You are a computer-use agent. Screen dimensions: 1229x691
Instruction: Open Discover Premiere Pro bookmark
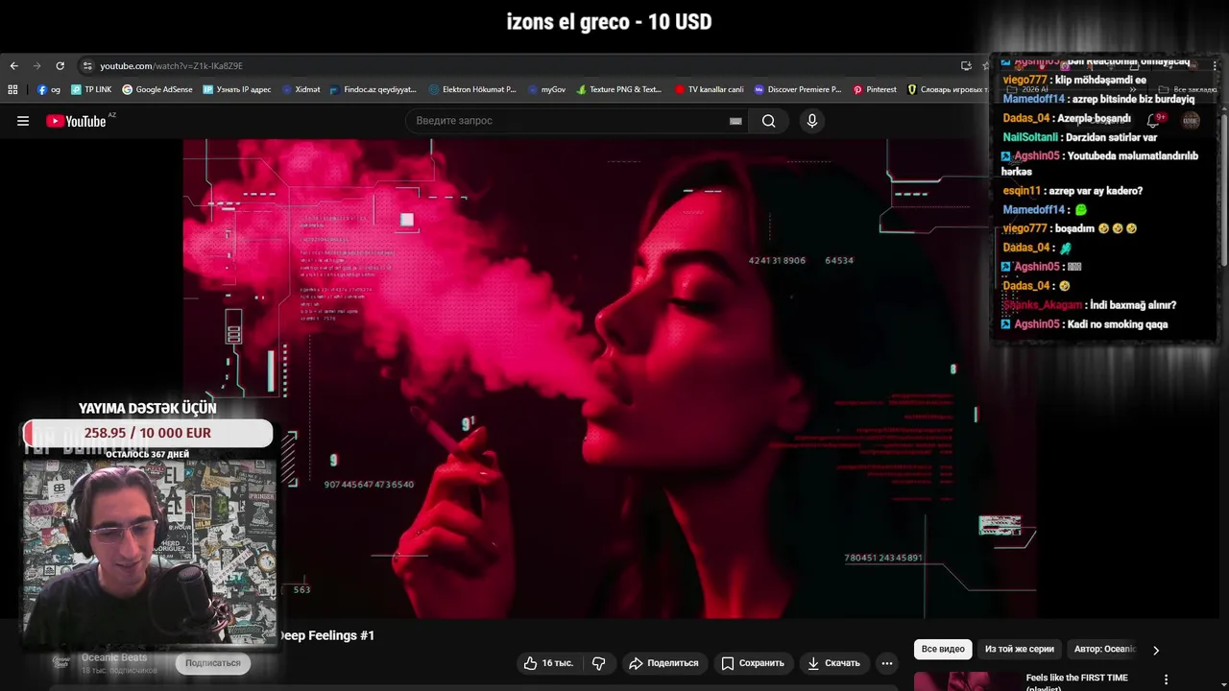pyautogui.click(x=798, y=89)
